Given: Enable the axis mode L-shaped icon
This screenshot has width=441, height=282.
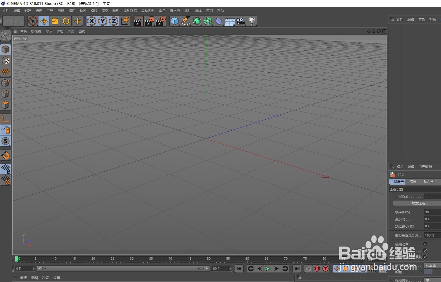Looking at the screenshot, I should [x=6, y=119].
